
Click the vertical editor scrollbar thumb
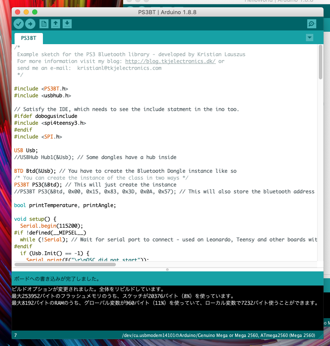(320, 62)
